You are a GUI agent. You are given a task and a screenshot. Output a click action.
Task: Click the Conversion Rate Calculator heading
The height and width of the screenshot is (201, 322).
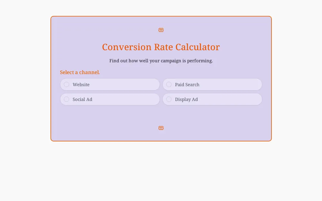pos(161,47)
